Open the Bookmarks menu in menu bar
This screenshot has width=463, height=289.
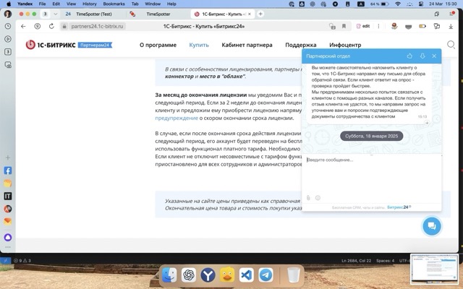point(114,4)
